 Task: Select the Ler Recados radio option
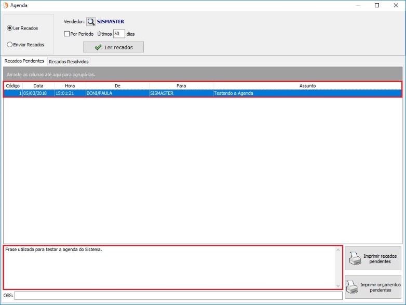click(10, 28)
